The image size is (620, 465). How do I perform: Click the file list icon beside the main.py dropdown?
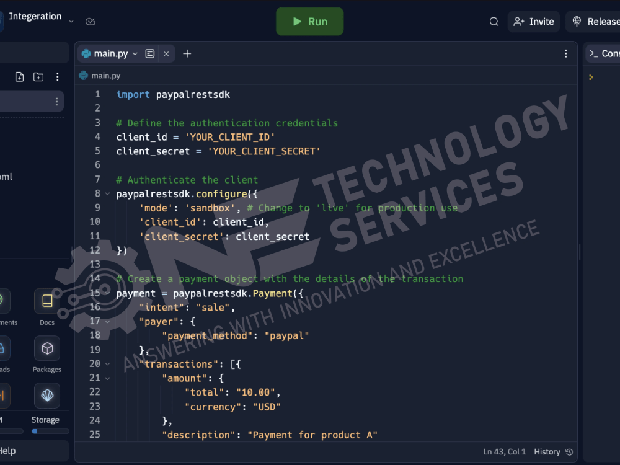point(149,53)
